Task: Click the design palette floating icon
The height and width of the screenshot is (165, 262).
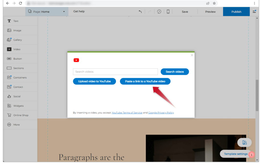Action: [x=244, y=142]
